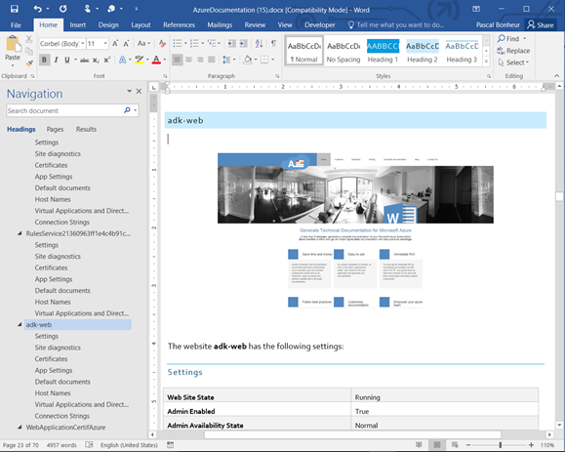Open the Select dropdown in Editing

513,62
